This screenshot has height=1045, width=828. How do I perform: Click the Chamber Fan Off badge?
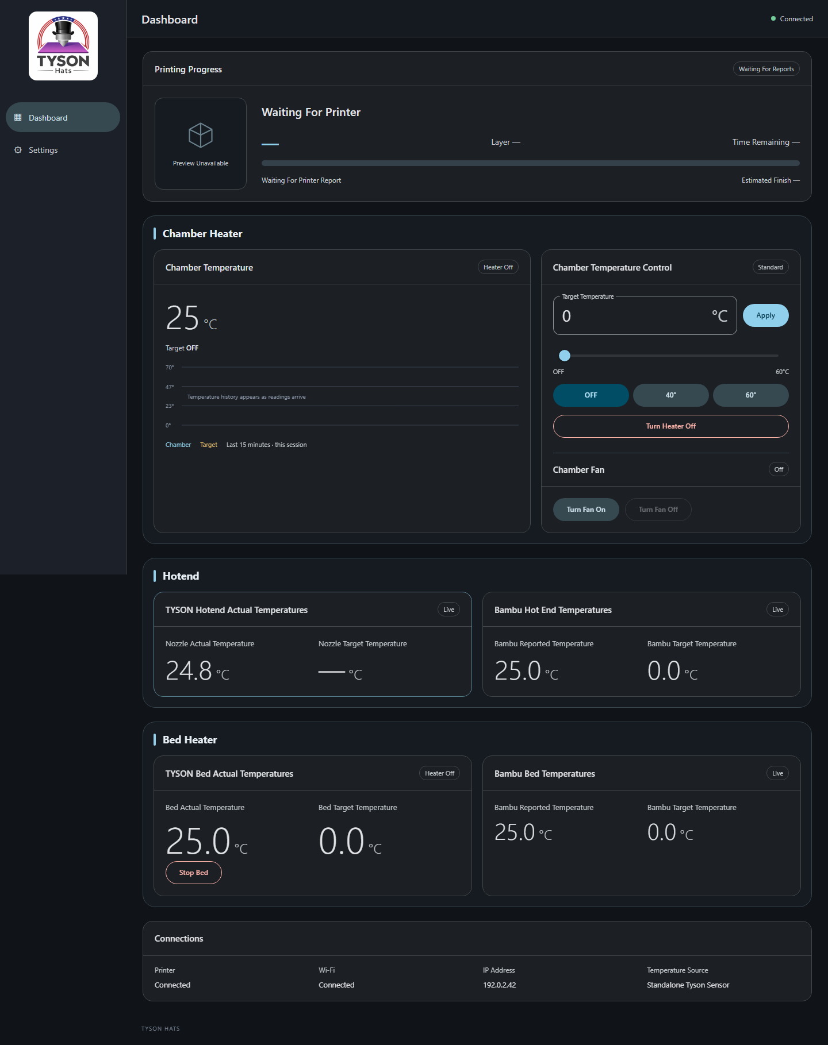coord(779,469)
